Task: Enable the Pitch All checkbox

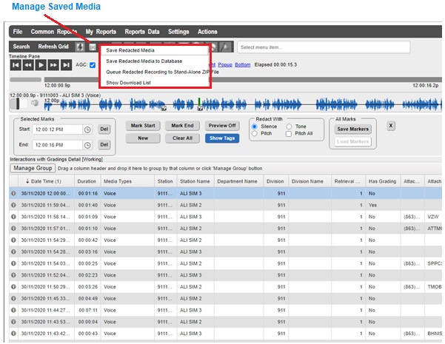Action: pyautogui.click(x=288, y=134)
